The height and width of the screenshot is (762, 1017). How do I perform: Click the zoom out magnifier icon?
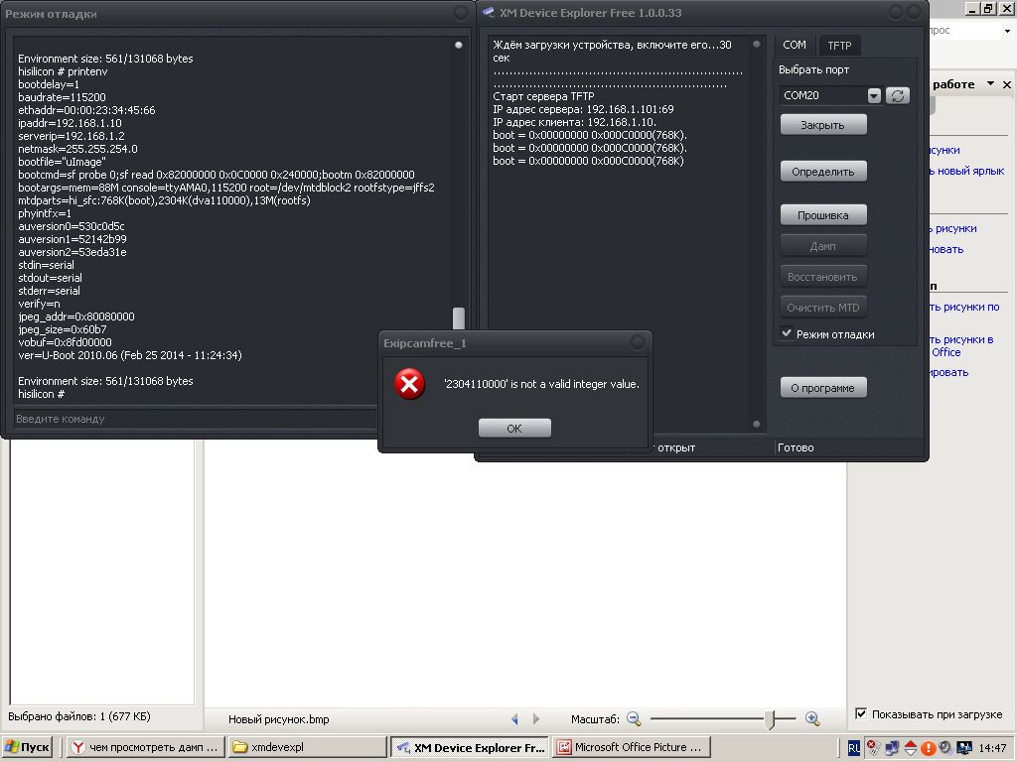click(634, 718)
